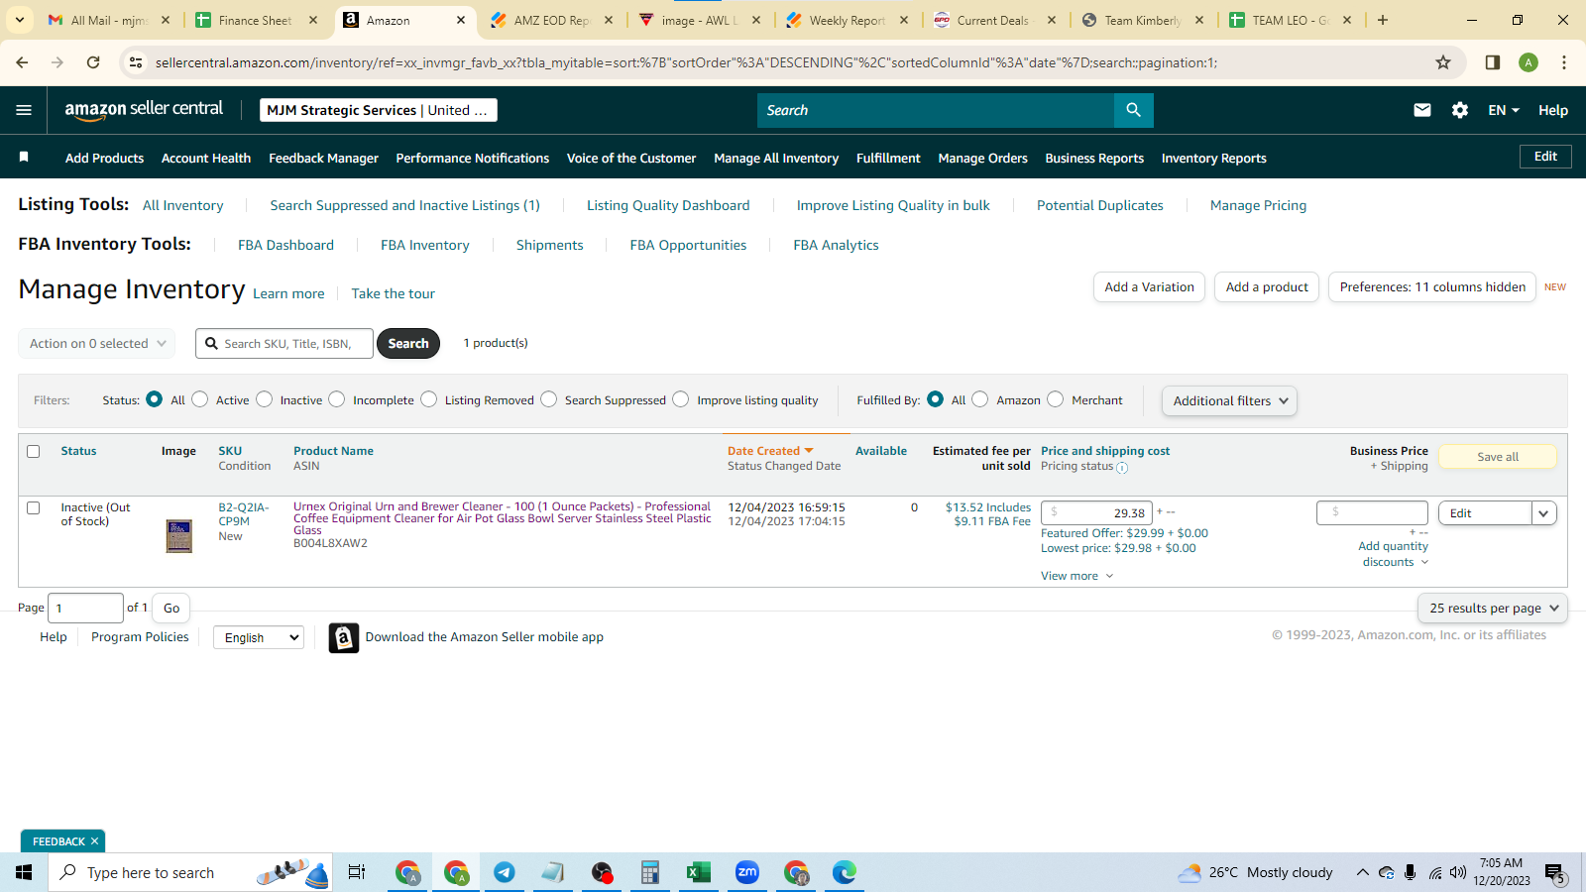Image resolution: width=1586 pixels, height=892 pixels.
Task: Open Manage Orders in the nav bar
Action: (982, 158)
